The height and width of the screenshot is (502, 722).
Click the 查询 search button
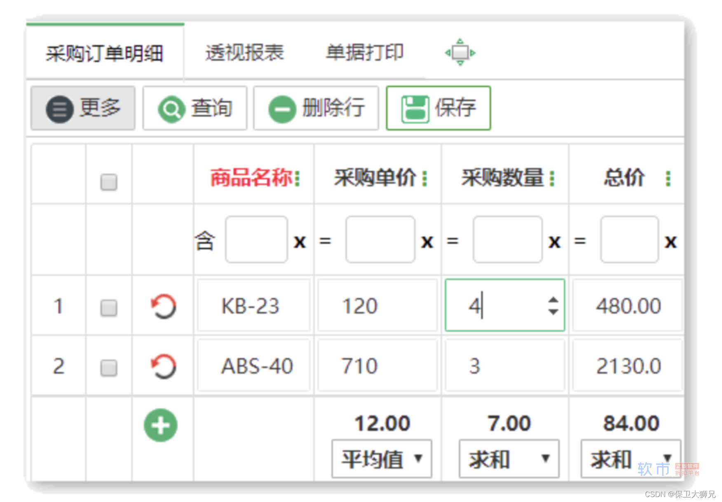[x=195, y=108]
